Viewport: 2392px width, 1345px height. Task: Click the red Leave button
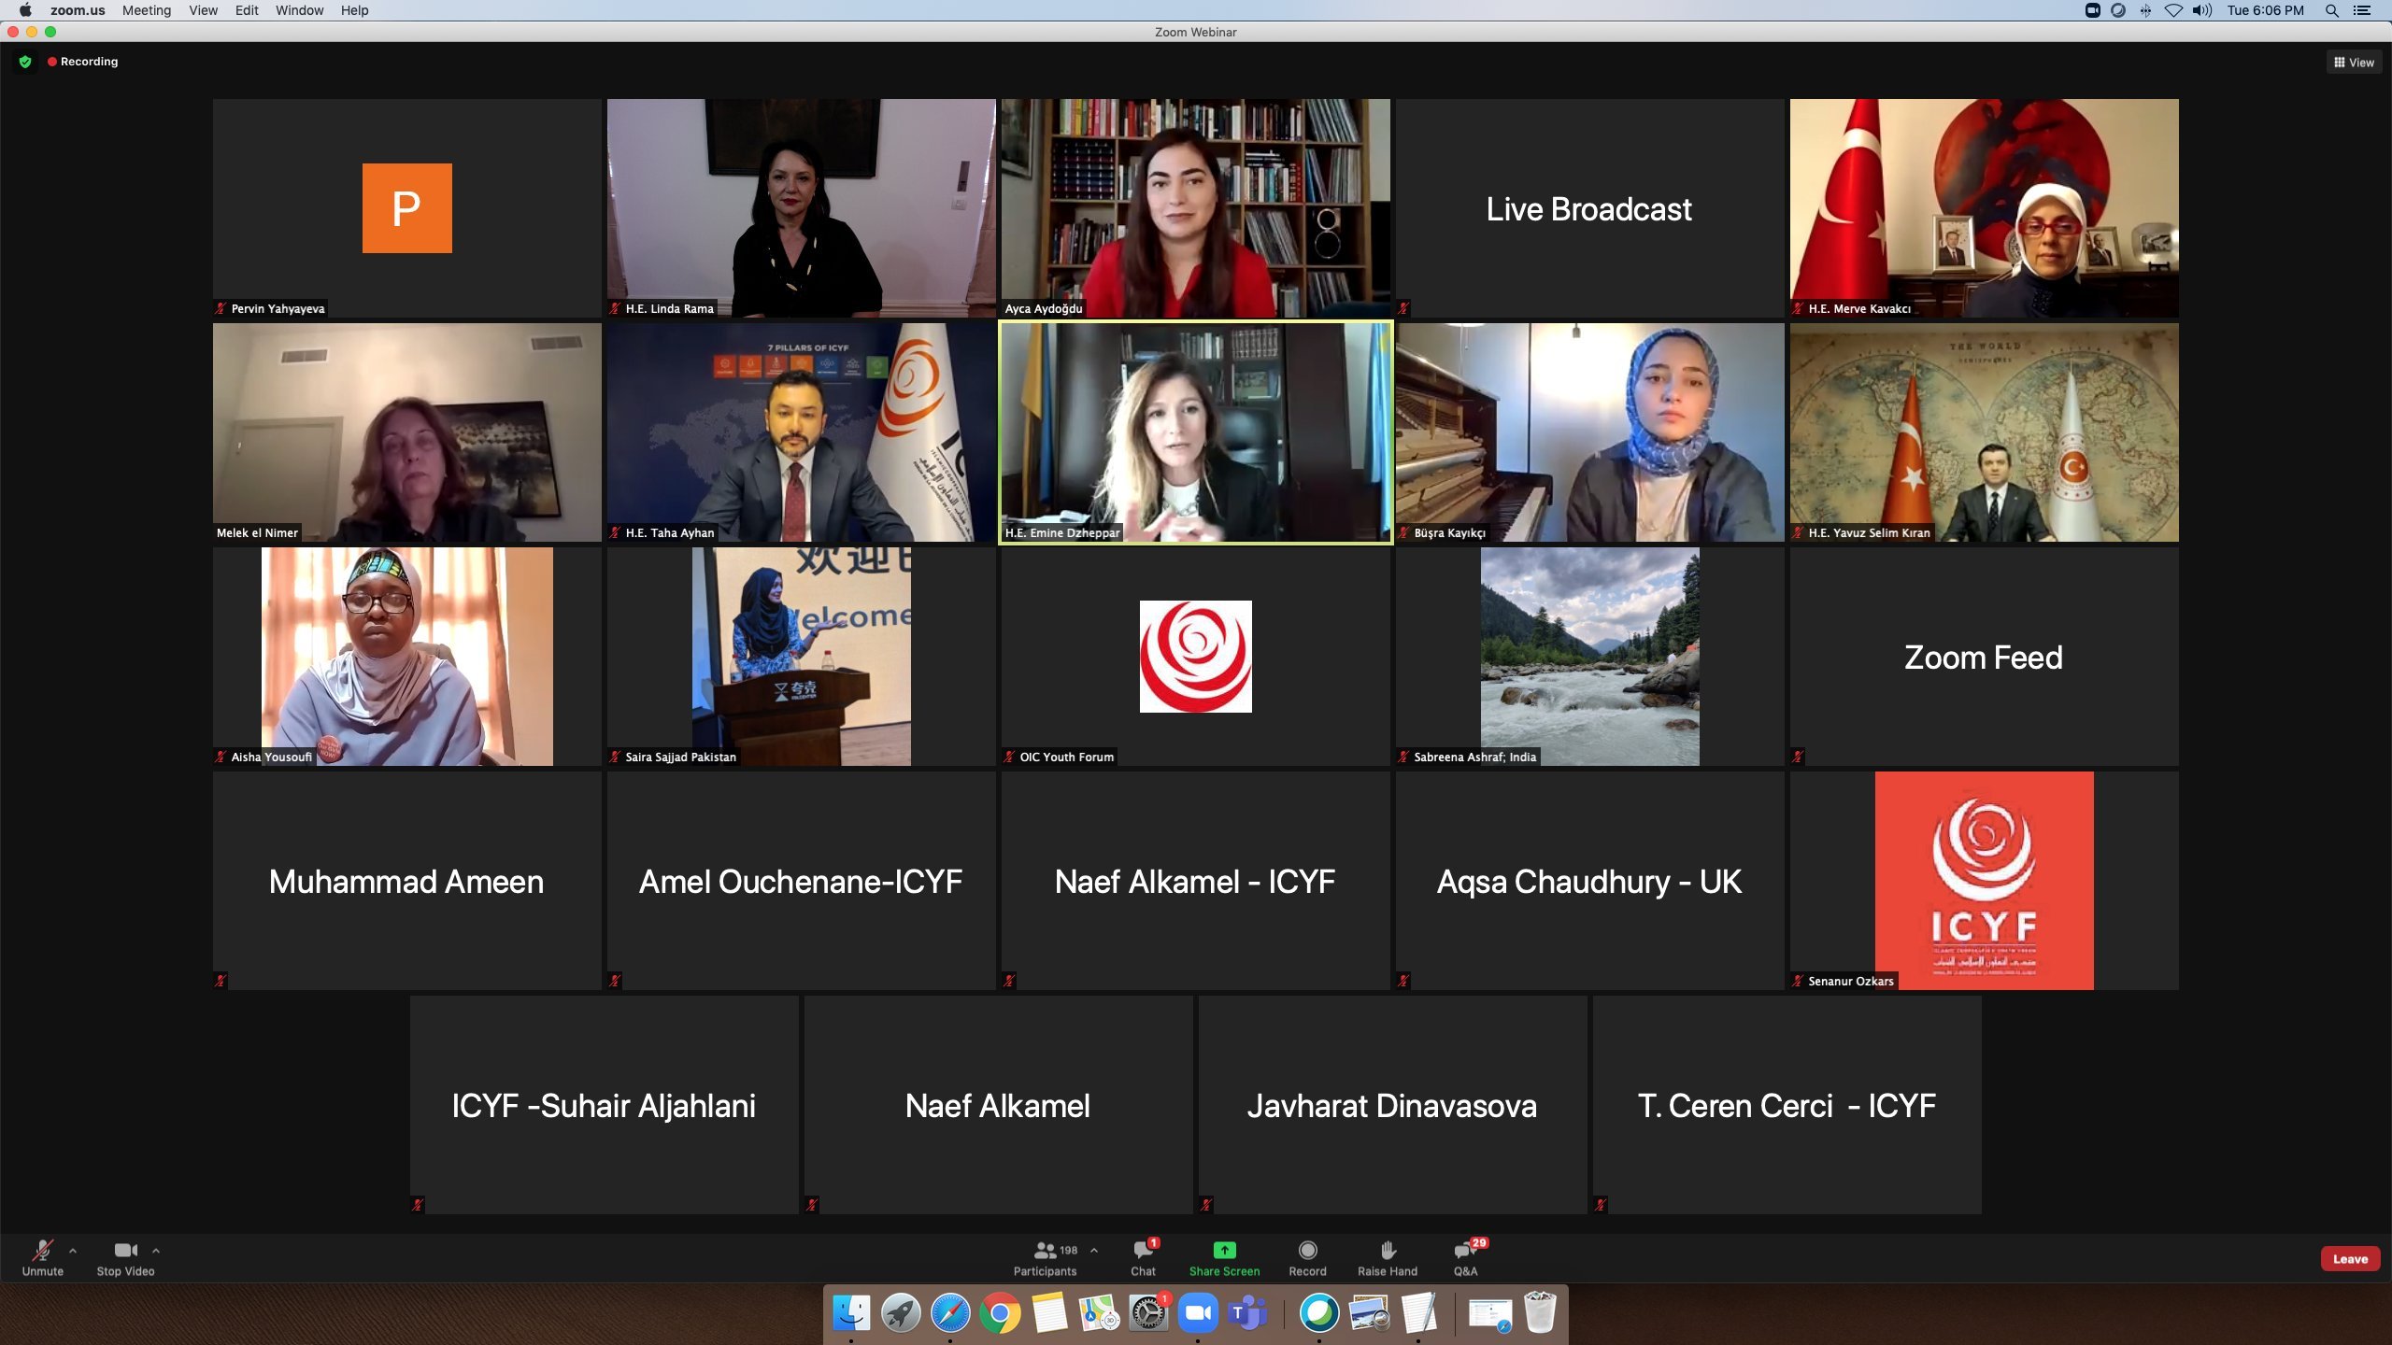[x=2349, y=1259]
